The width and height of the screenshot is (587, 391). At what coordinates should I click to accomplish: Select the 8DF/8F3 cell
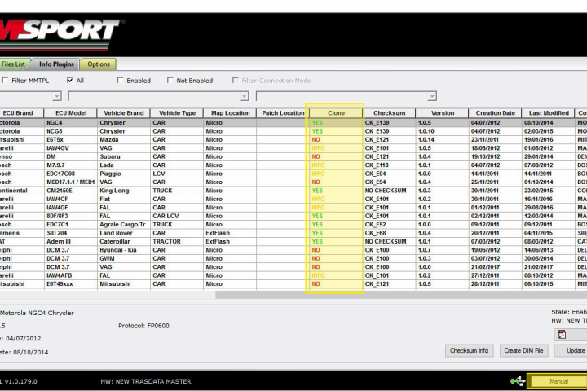(70, 216)
